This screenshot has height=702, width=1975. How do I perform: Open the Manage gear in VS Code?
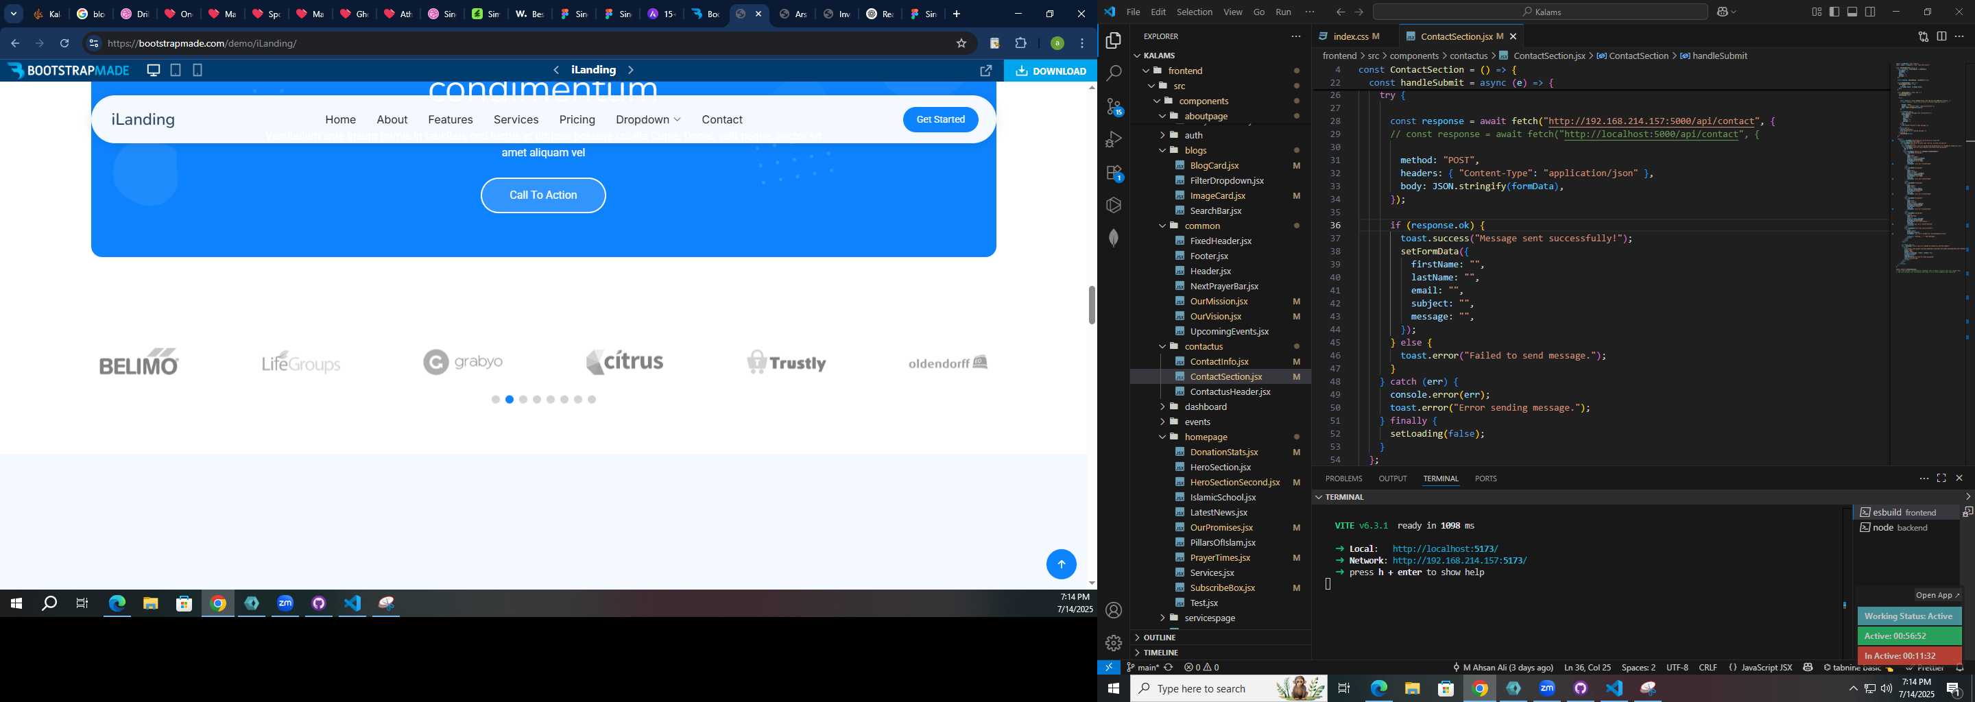[1114, 643]
